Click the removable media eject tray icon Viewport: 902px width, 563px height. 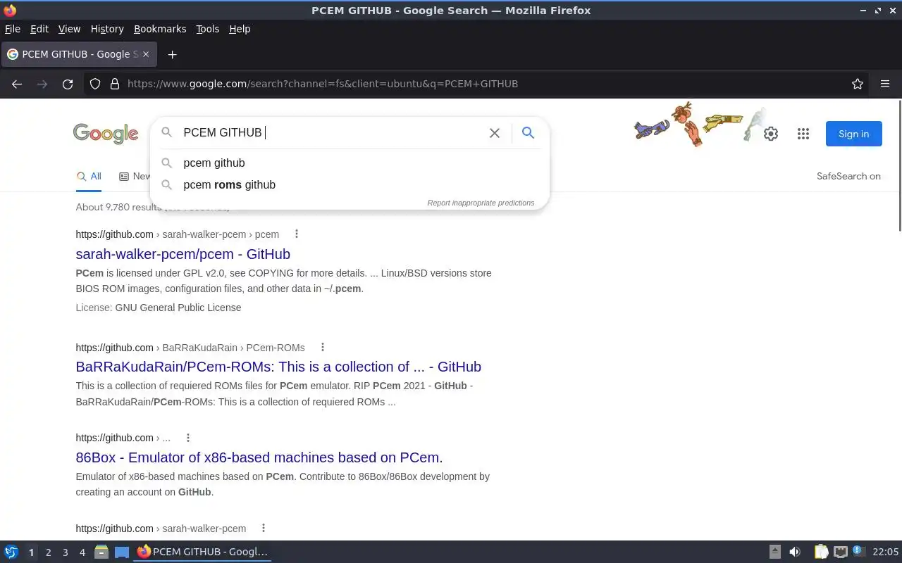click(774, 552)
